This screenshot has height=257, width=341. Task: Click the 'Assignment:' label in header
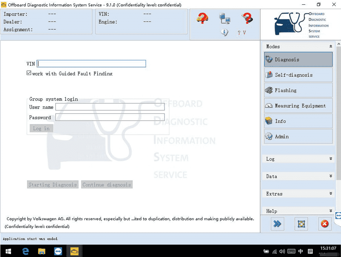point(18,29)
